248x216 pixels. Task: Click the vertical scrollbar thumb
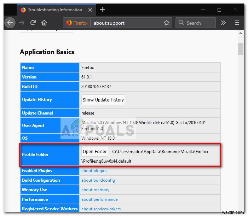point(241,49)
